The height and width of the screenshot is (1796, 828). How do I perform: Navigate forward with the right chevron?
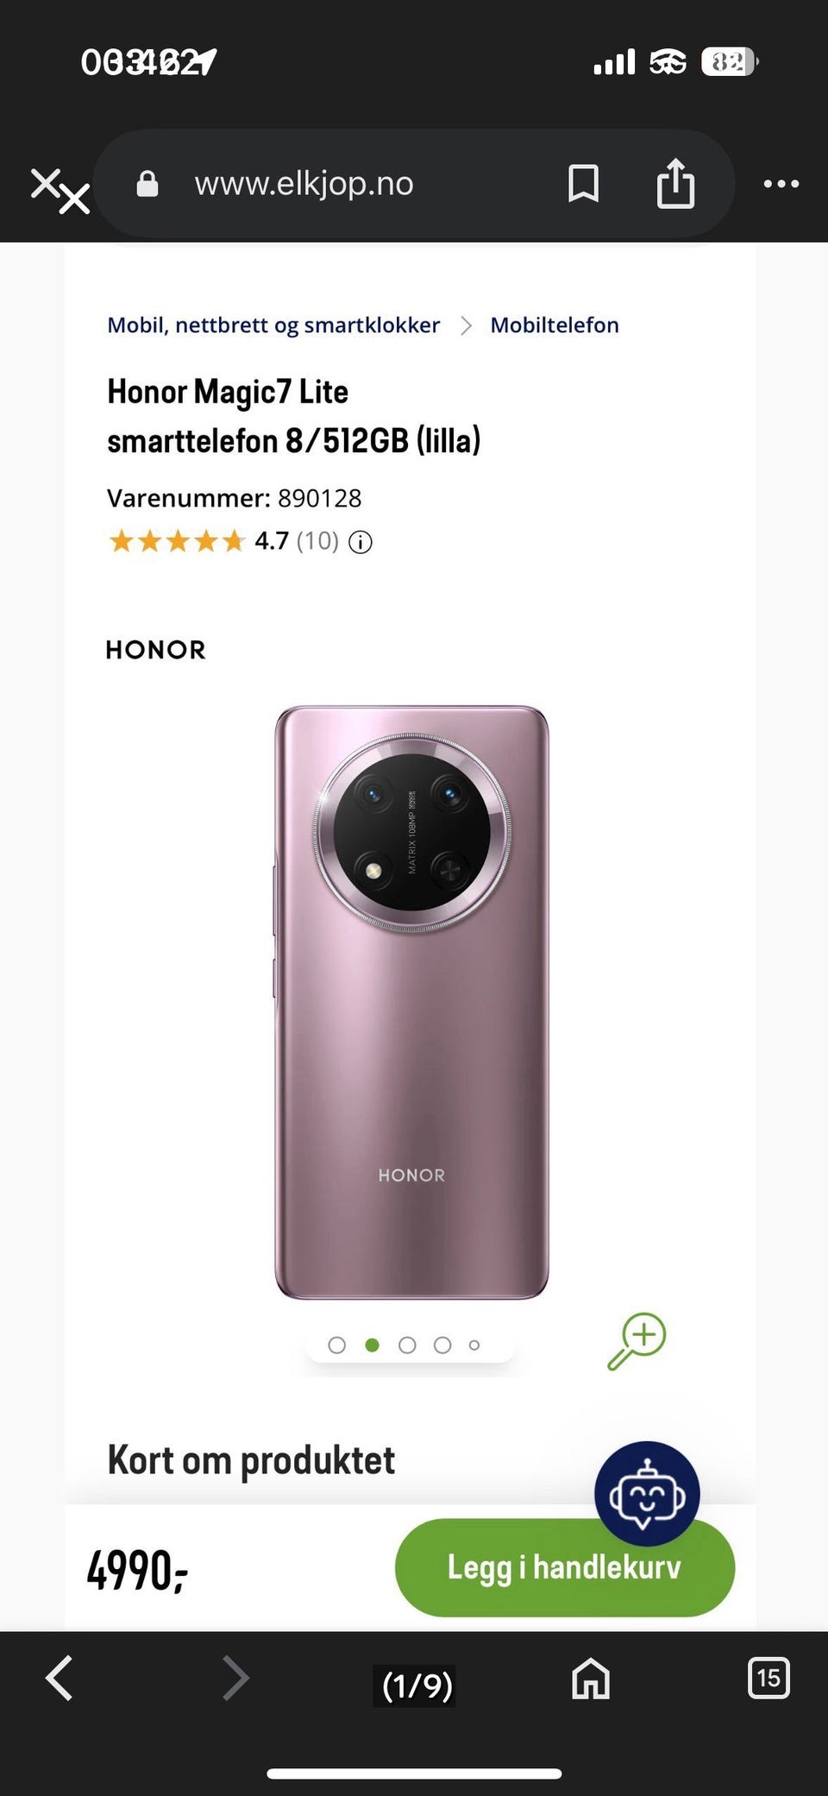click(x=235, y=1679)
